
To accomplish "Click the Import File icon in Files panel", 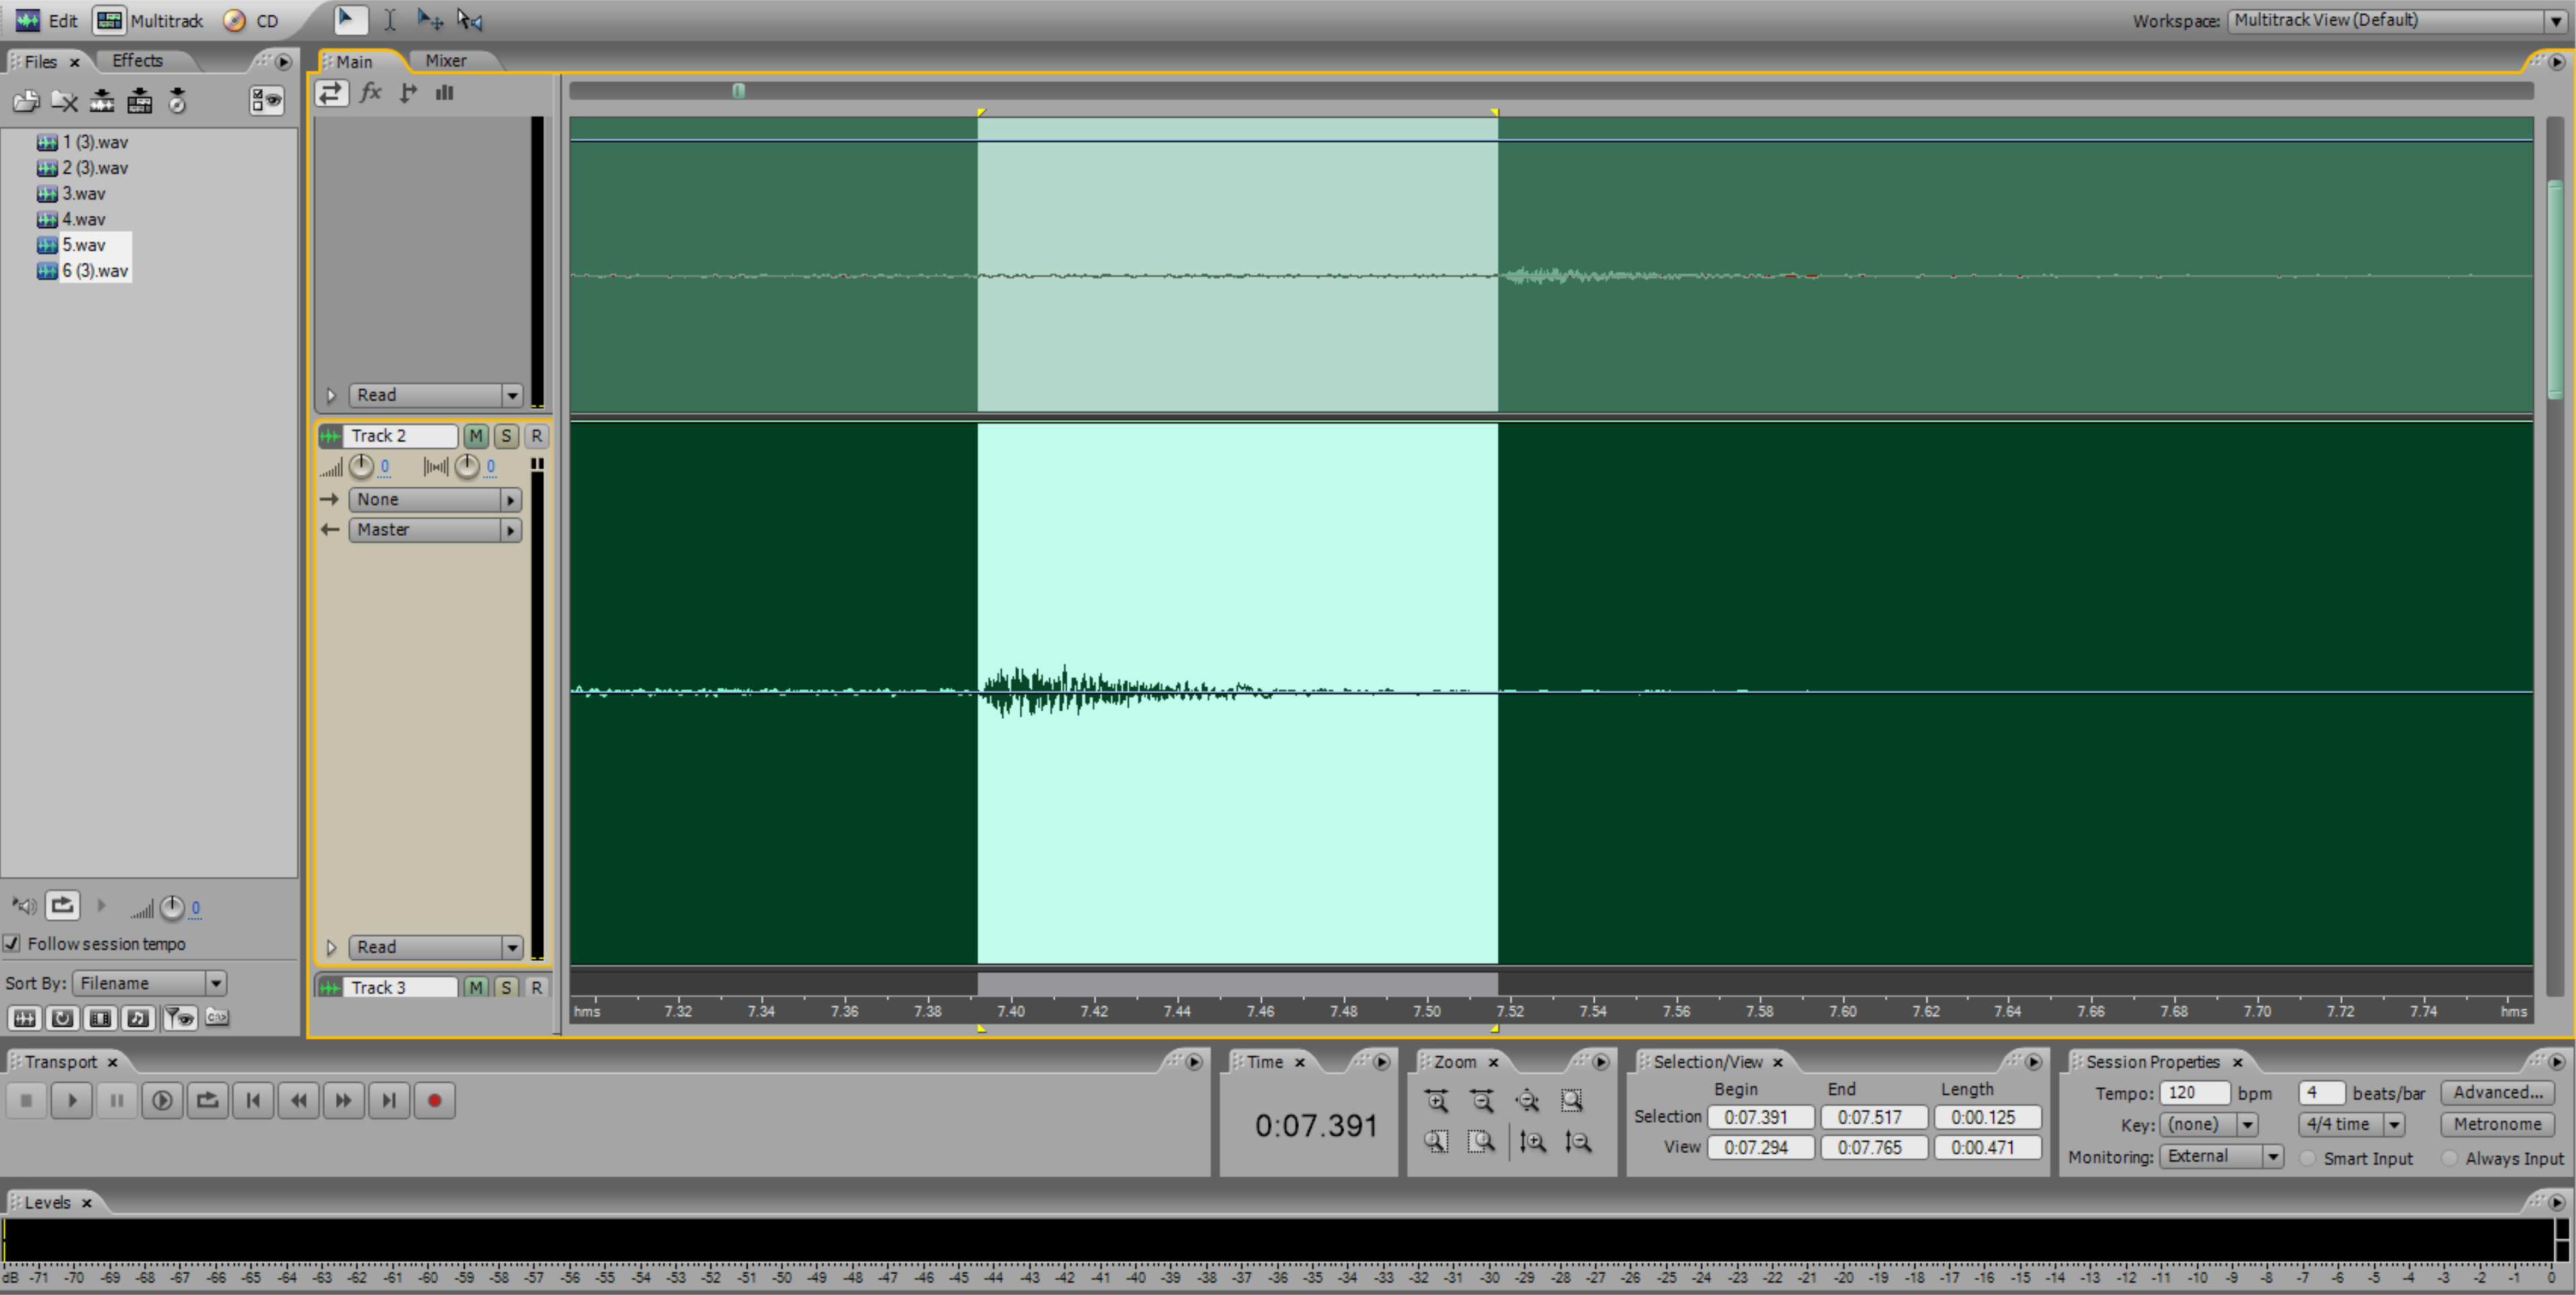I will coord(26,101).
